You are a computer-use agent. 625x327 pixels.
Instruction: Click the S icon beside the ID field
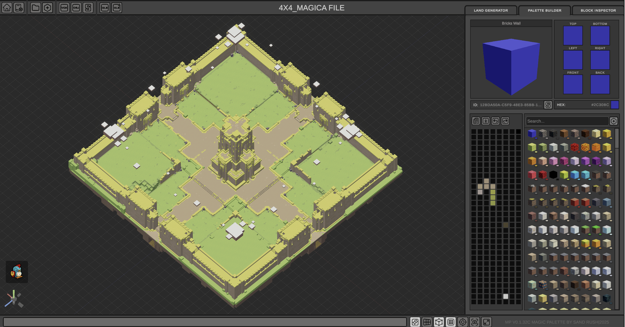(548, 105)
